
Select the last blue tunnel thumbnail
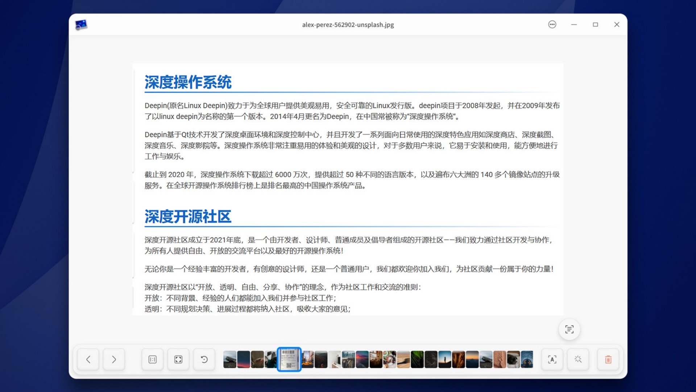(527, 359)
